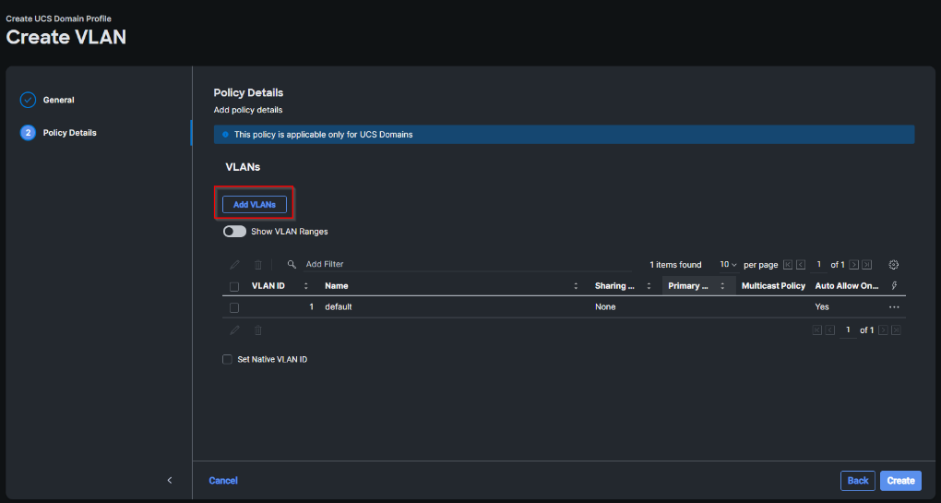The width and height of the screenshot is (941, 503).
Task: Enable the Show VLAN Ranges toggle
Action: (x=234, y=232)
